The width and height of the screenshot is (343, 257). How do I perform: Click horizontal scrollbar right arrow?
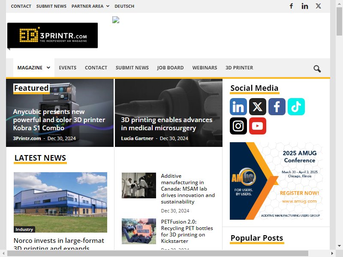click(332, 254)
